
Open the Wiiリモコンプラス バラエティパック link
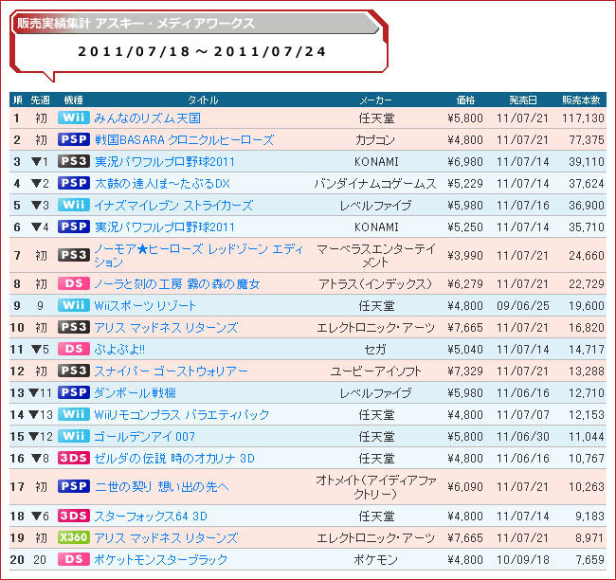182,414
